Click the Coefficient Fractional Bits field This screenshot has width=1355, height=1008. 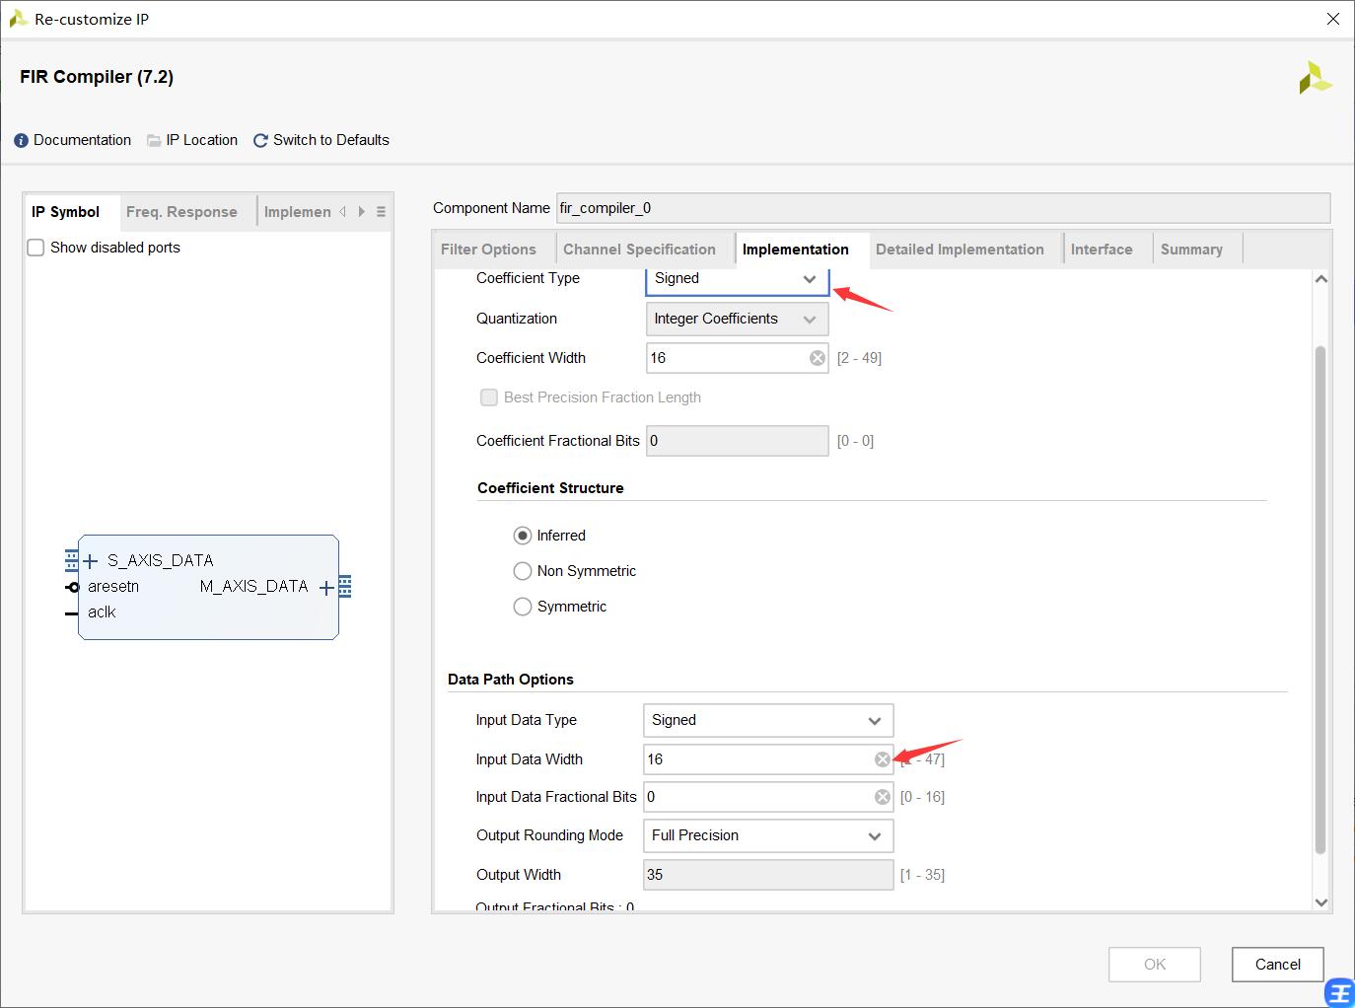point(737,441)
